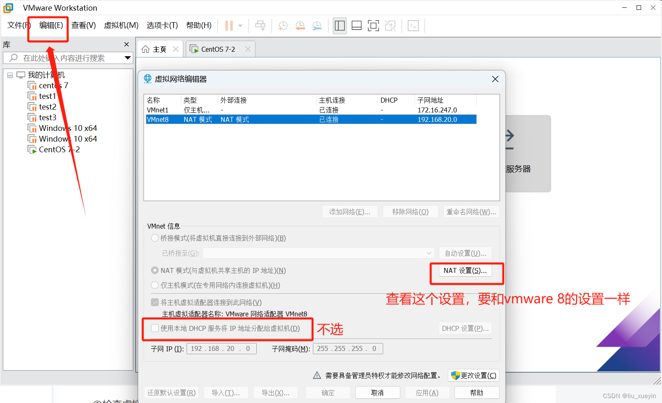
Task: Click the 重命名网络(W)... button
Action: pyautogui.click(x=471, y=212)
